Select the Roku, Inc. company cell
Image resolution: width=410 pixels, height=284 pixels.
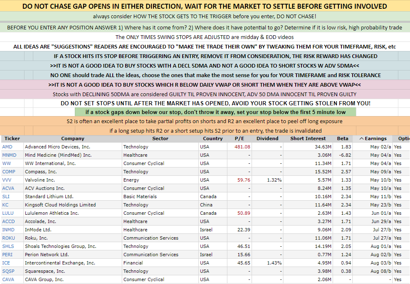[73, 238]
